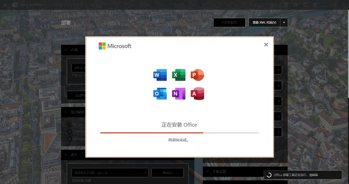Go back with the arrow in Office Tool Plus

[5, 5]
